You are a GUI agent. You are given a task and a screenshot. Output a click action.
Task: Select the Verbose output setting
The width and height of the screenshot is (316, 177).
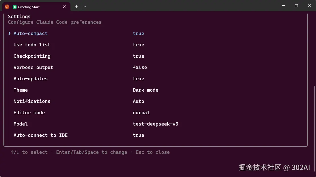tap(34, 67)
